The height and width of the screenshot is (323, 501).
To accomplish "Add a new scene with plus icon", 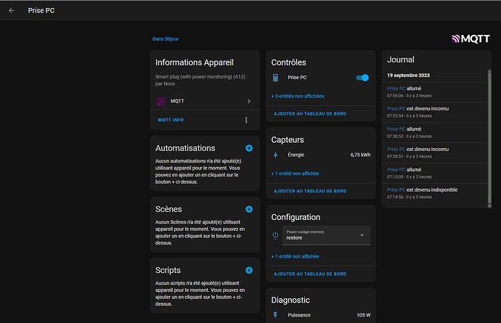I will (249, 209).
